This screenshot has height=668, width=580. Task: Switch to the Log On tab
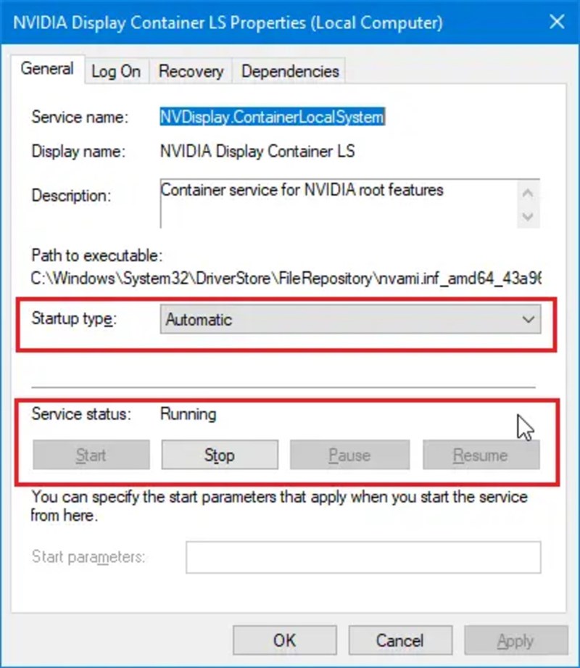[116, 71]
